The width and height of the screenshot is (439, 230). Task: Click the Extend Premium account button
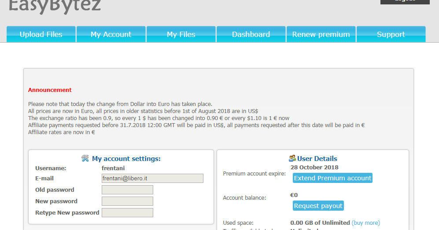pyautogui.click(x=332, y=178)
